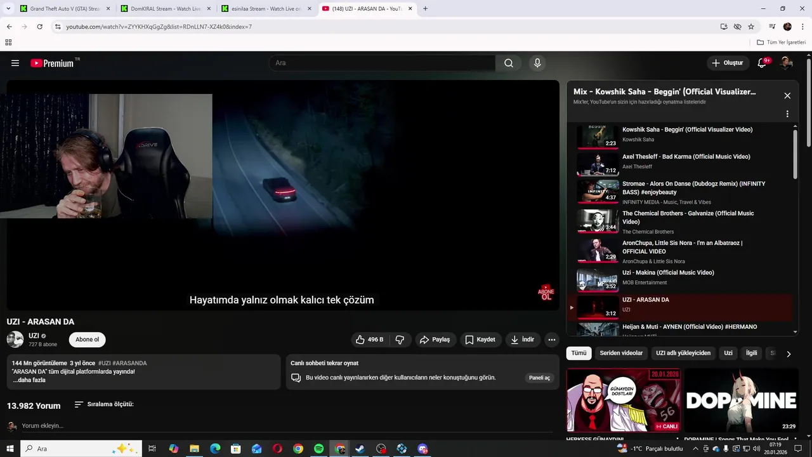812x457 pixels.
Task: Save video using the Kaydet button
Action: [x=480, y=340]
